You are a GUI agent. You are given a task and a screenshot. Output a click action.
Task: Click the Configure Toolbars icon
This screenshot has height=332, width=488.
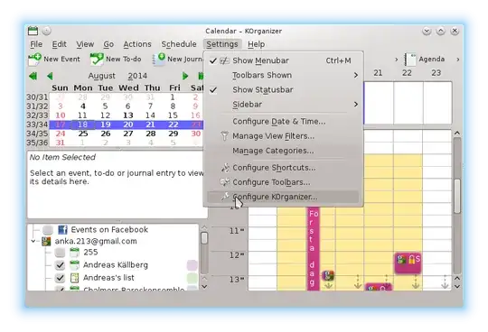tap(225, 182)
